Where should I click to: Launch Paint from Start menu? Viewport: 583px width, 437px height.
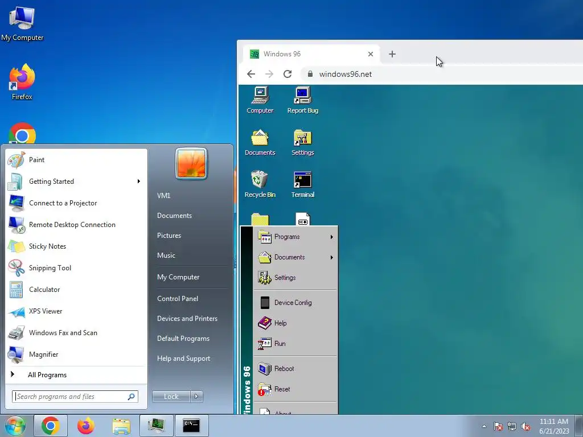click(x=76, y=160)
